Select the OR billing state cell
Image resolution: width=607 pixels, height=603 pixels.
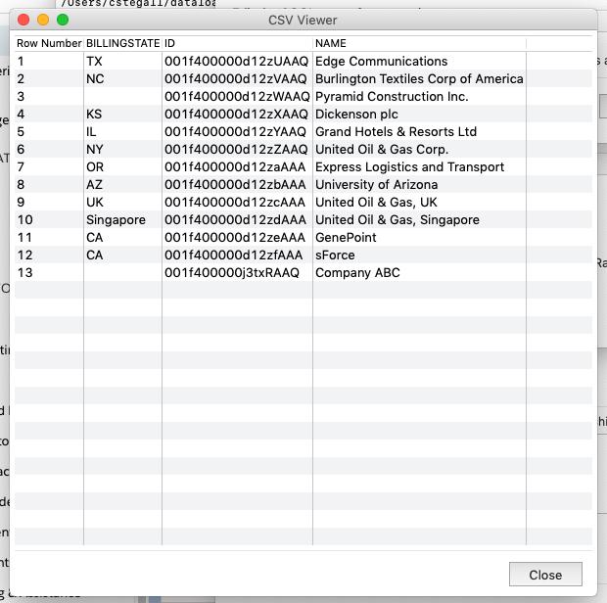tap(122, 166)
